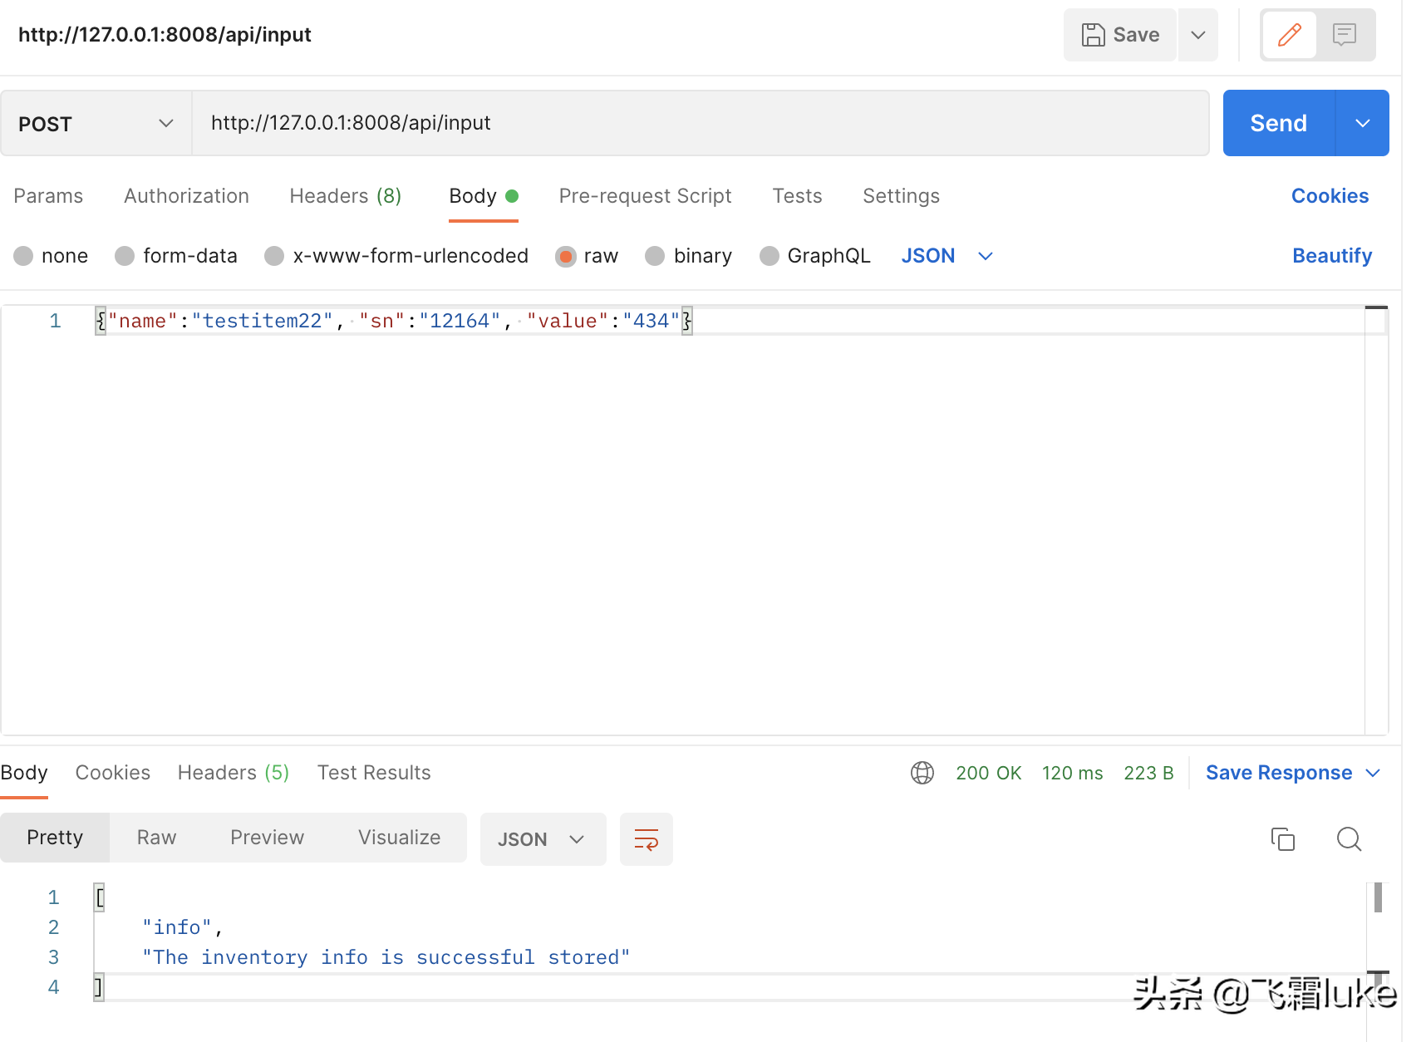This screenshot has width=1426, height=1042.
Task: Select the Raw response view
Action: pyautogui.click(x=156, y=838)
